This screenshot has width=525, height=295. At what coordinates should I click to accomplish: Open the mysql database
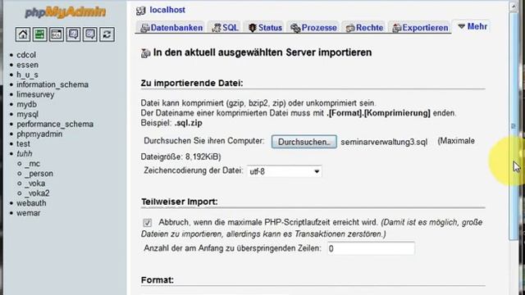pos(27,114)
